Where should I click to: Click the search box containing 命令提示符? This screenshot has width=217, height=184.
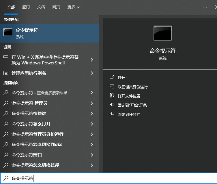pyautogui.click(x=108, y=178)
